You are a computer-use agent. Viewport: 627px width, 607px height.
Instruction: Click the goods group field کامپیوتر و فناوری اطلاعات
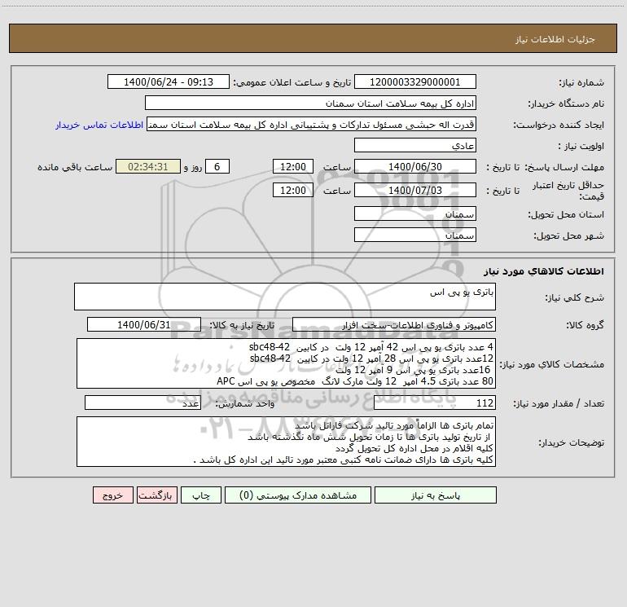coord(394,324)
